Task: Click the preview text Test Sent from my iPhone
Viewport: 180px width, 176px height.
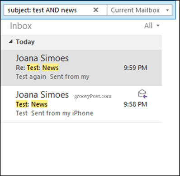Action: tap(54, 113)
